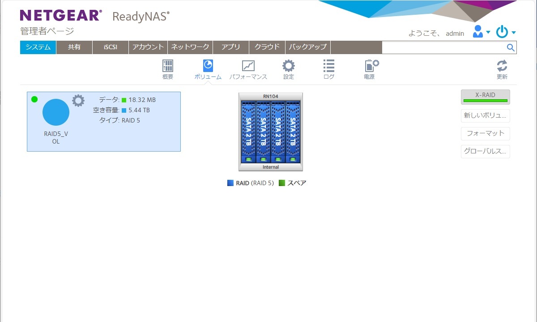Switch to the iSCSI tab
The width and height of the screenshot is (537, 322).
[111, 47]
